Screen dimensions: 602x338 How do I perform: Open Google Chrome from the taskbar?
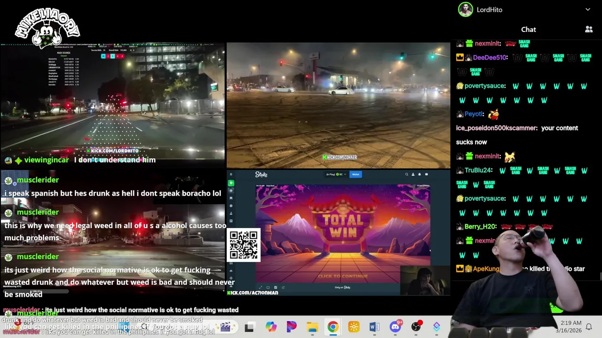click(x=333, y=327)
